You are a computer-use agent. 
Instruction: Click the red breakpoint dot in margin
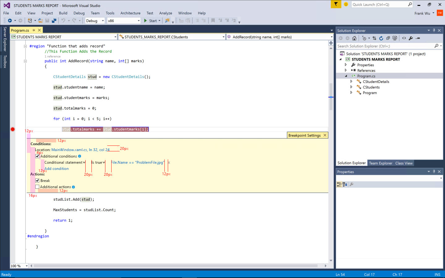click(13, 129)
